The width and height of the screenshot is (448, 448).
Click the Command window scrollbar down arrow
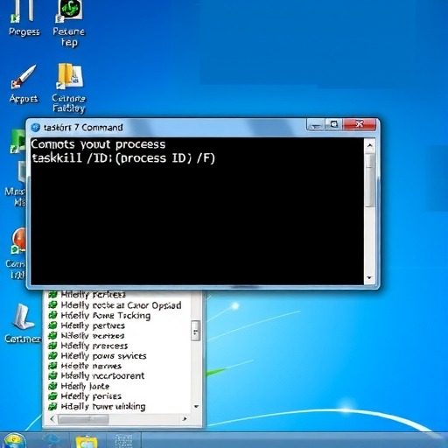[x=370, y=277]
